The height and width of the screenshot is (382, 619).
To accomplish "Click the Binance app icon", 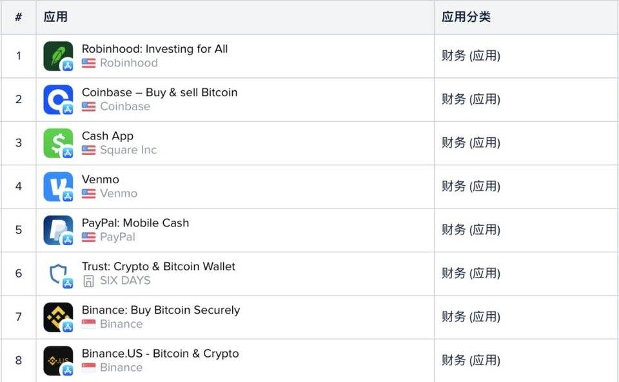I will (x=59, y=317).
